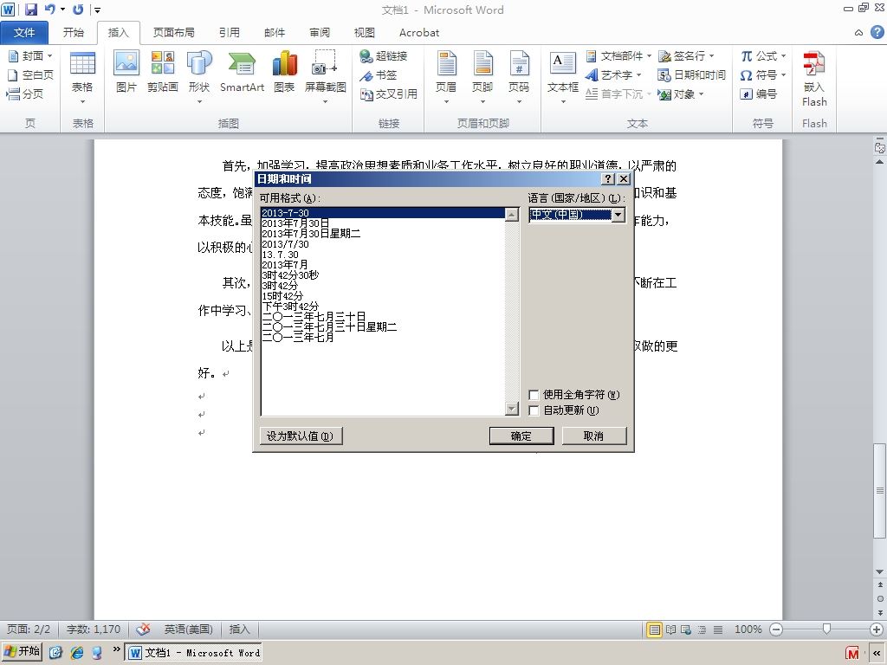Click the dialog help question-mark button

coord(607,179)
